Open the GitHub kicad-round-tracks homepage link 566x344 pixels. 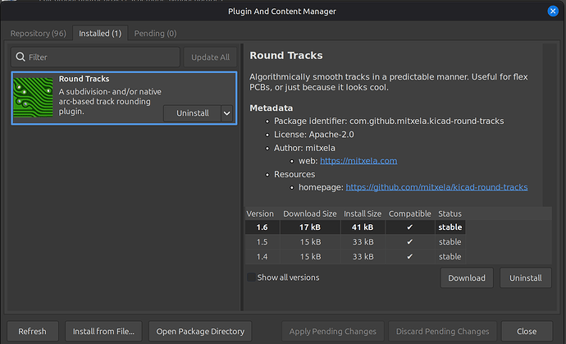436,187
